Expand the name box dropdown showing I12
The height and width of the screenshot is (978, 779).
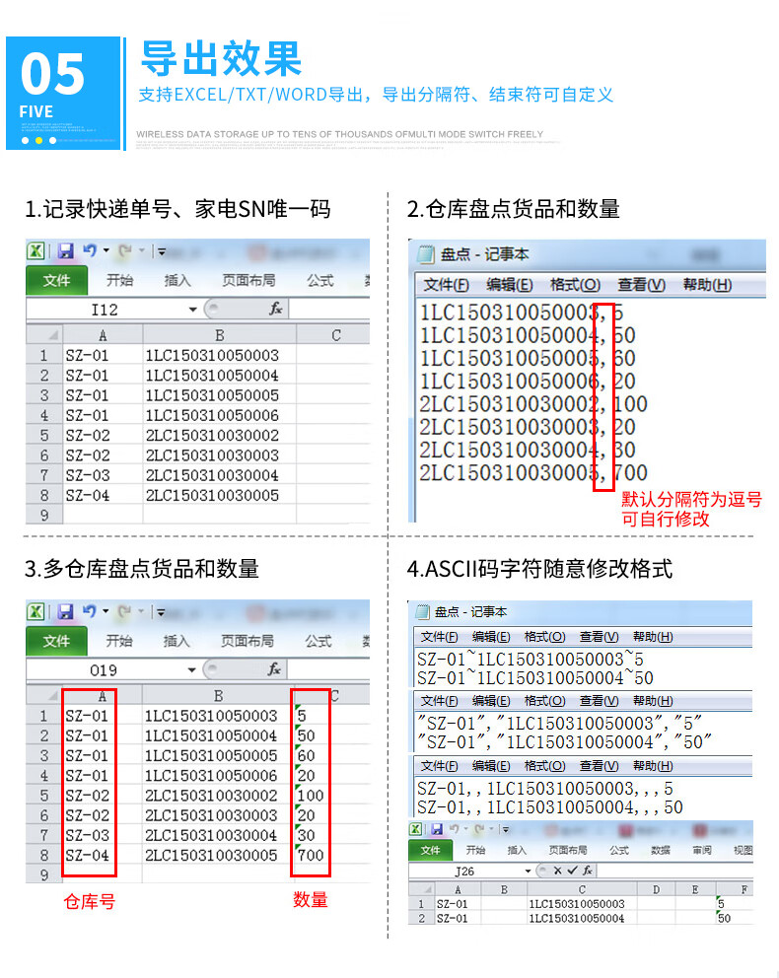click(193, 310)
